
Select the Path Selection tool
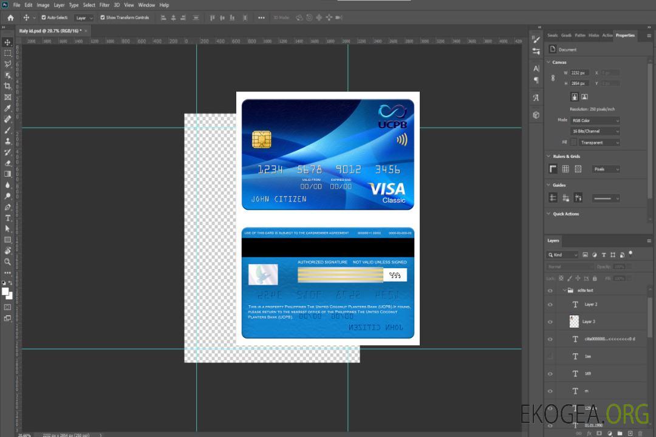[x=7, y=229]
